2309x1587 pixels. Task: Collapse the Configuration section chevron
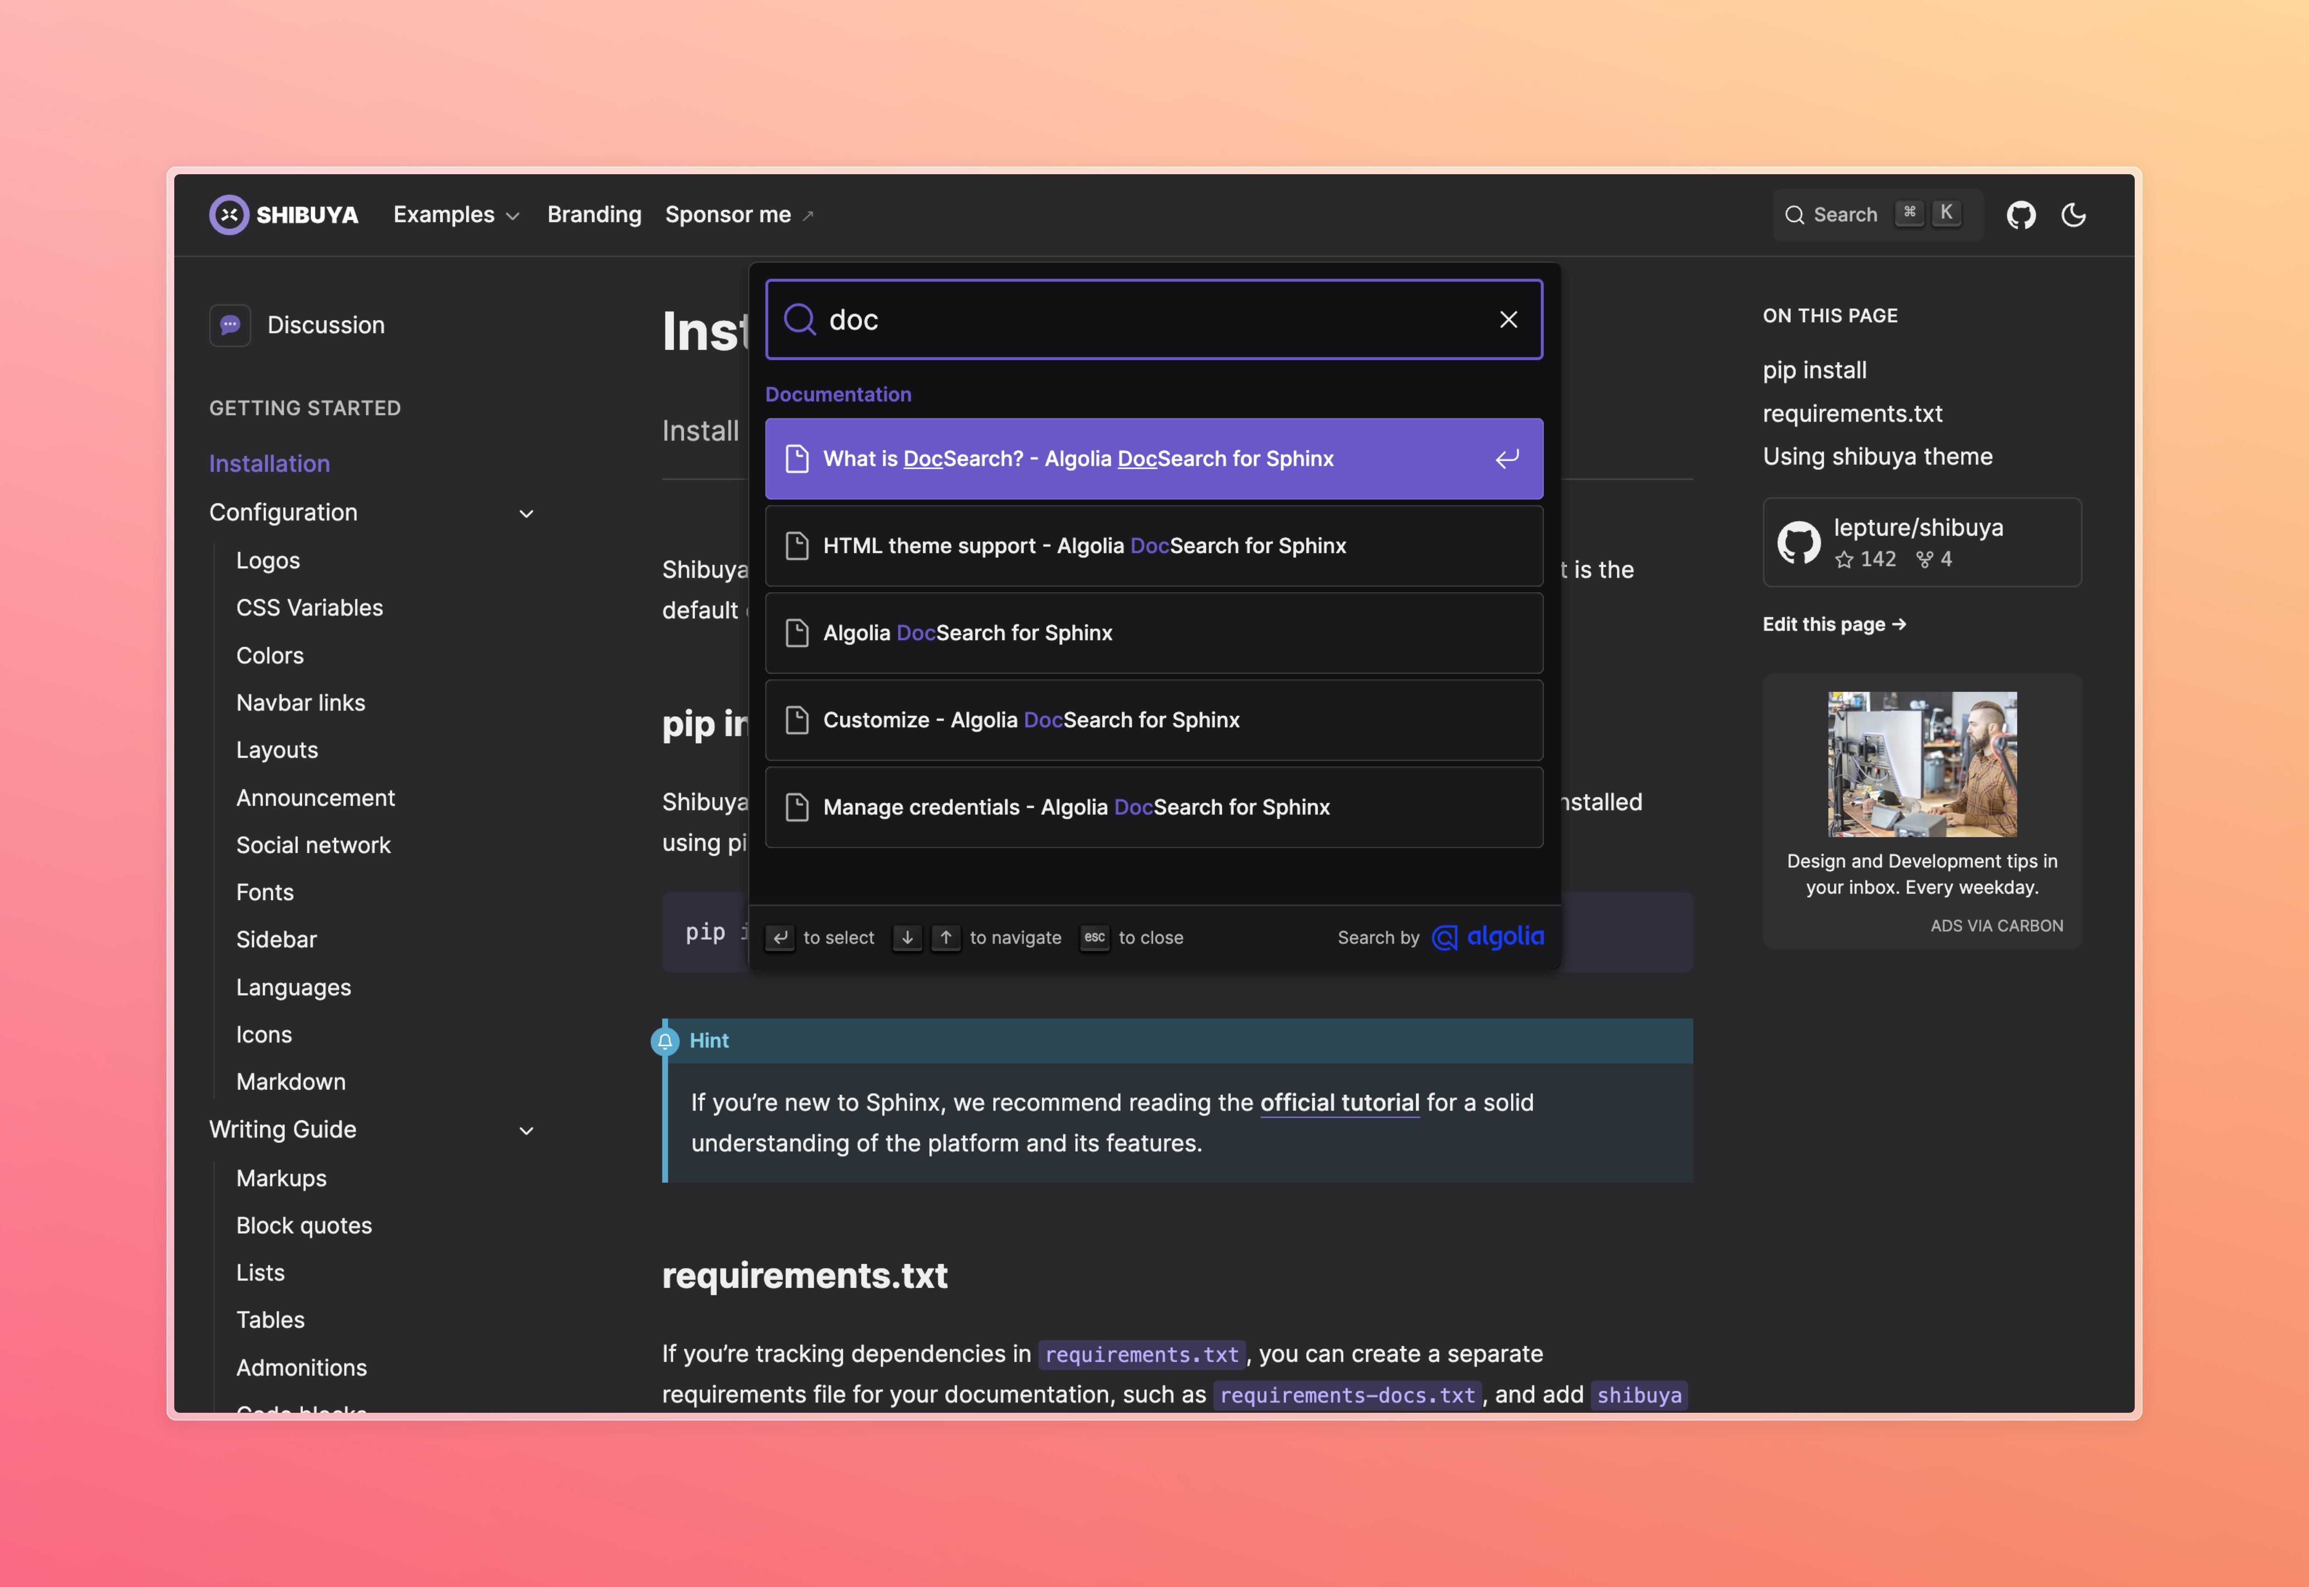coord(527,514)
